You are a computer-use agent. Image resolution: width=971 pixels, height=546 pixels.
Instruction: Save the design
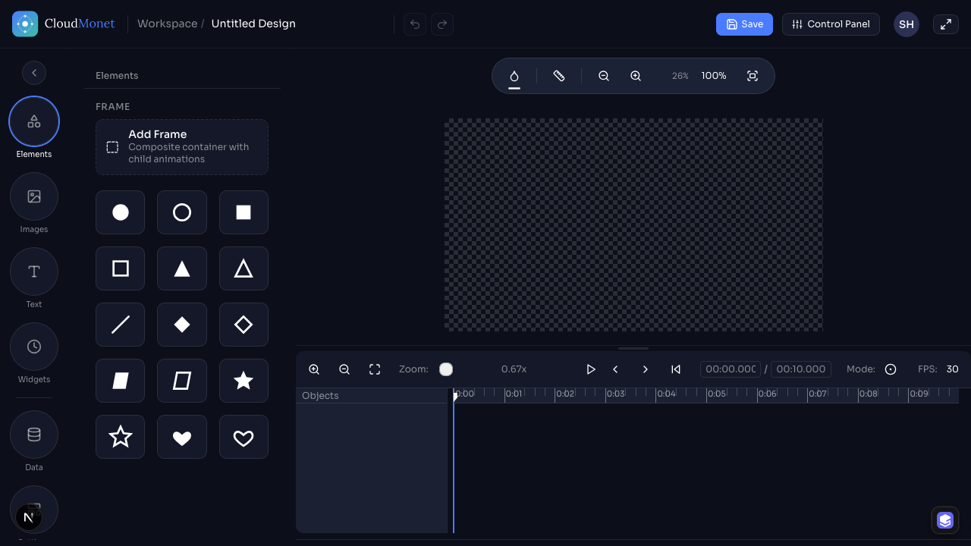coord(744,24)
